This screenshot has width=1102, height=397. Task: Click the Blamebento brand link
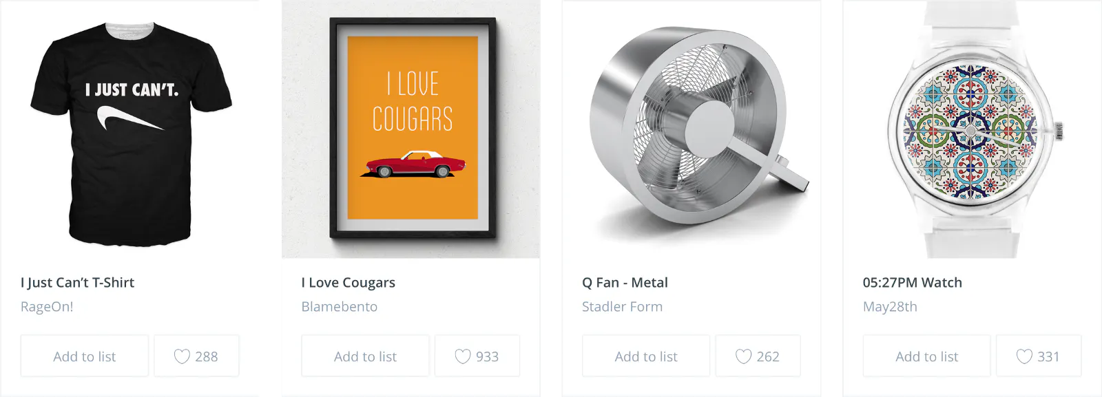[x=338, y=306]
